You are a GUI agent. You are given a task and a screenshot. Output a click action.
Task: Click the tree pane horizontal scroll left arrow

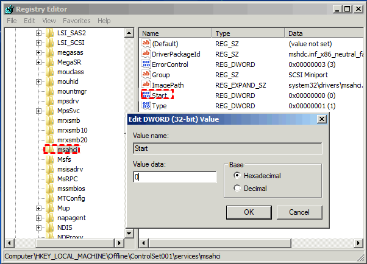(9, 243)
